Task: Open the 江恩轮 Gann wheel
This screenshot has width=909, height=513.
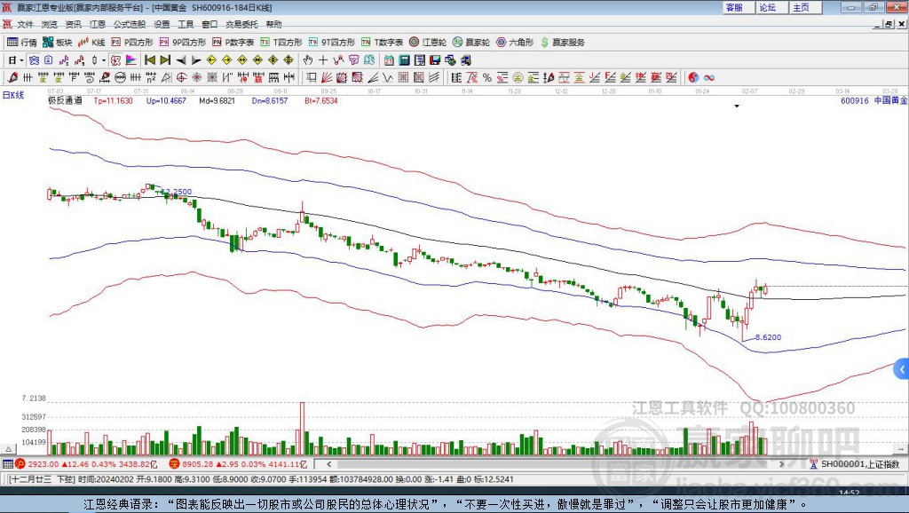Action: click(428, 43)
